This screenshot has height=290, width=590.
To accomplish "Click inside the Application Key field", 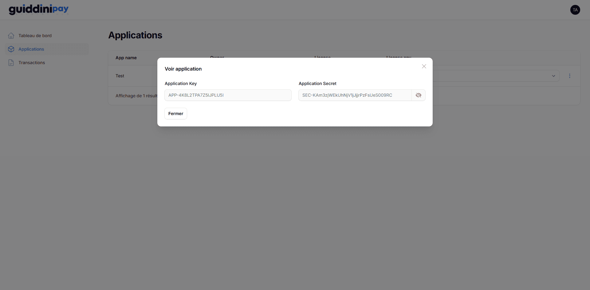I will click(x=227, y=95).
